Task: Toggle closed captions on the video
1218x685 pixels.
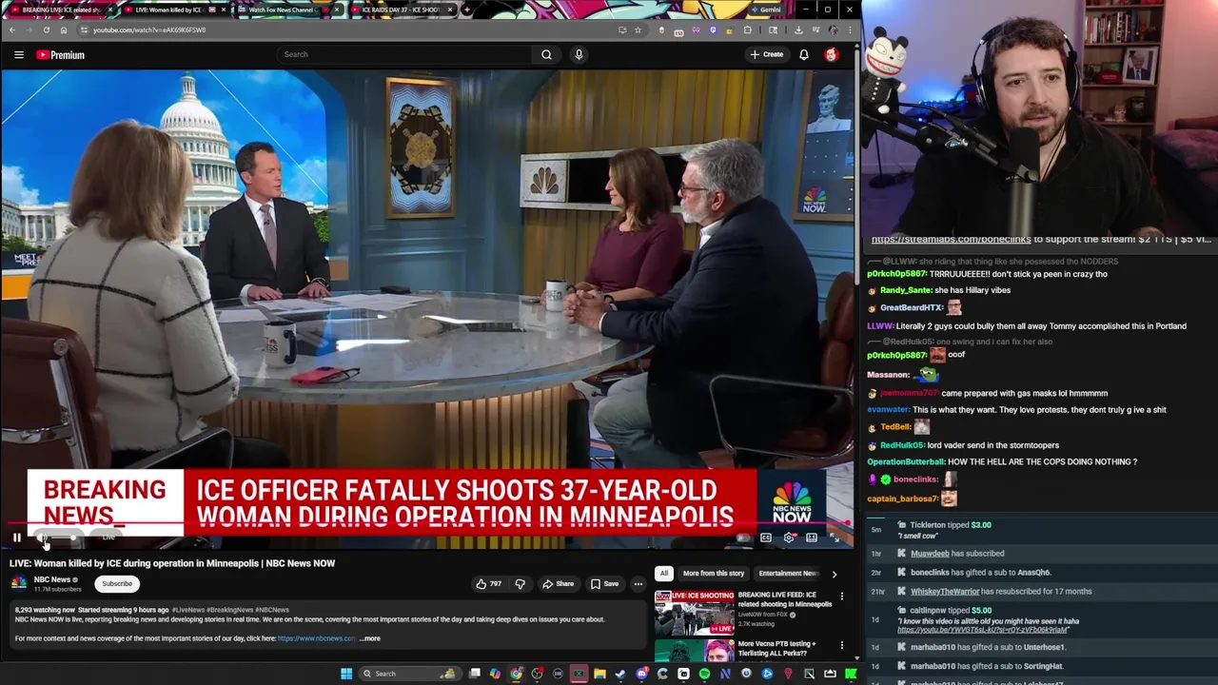Action: [x=766, y=538]
